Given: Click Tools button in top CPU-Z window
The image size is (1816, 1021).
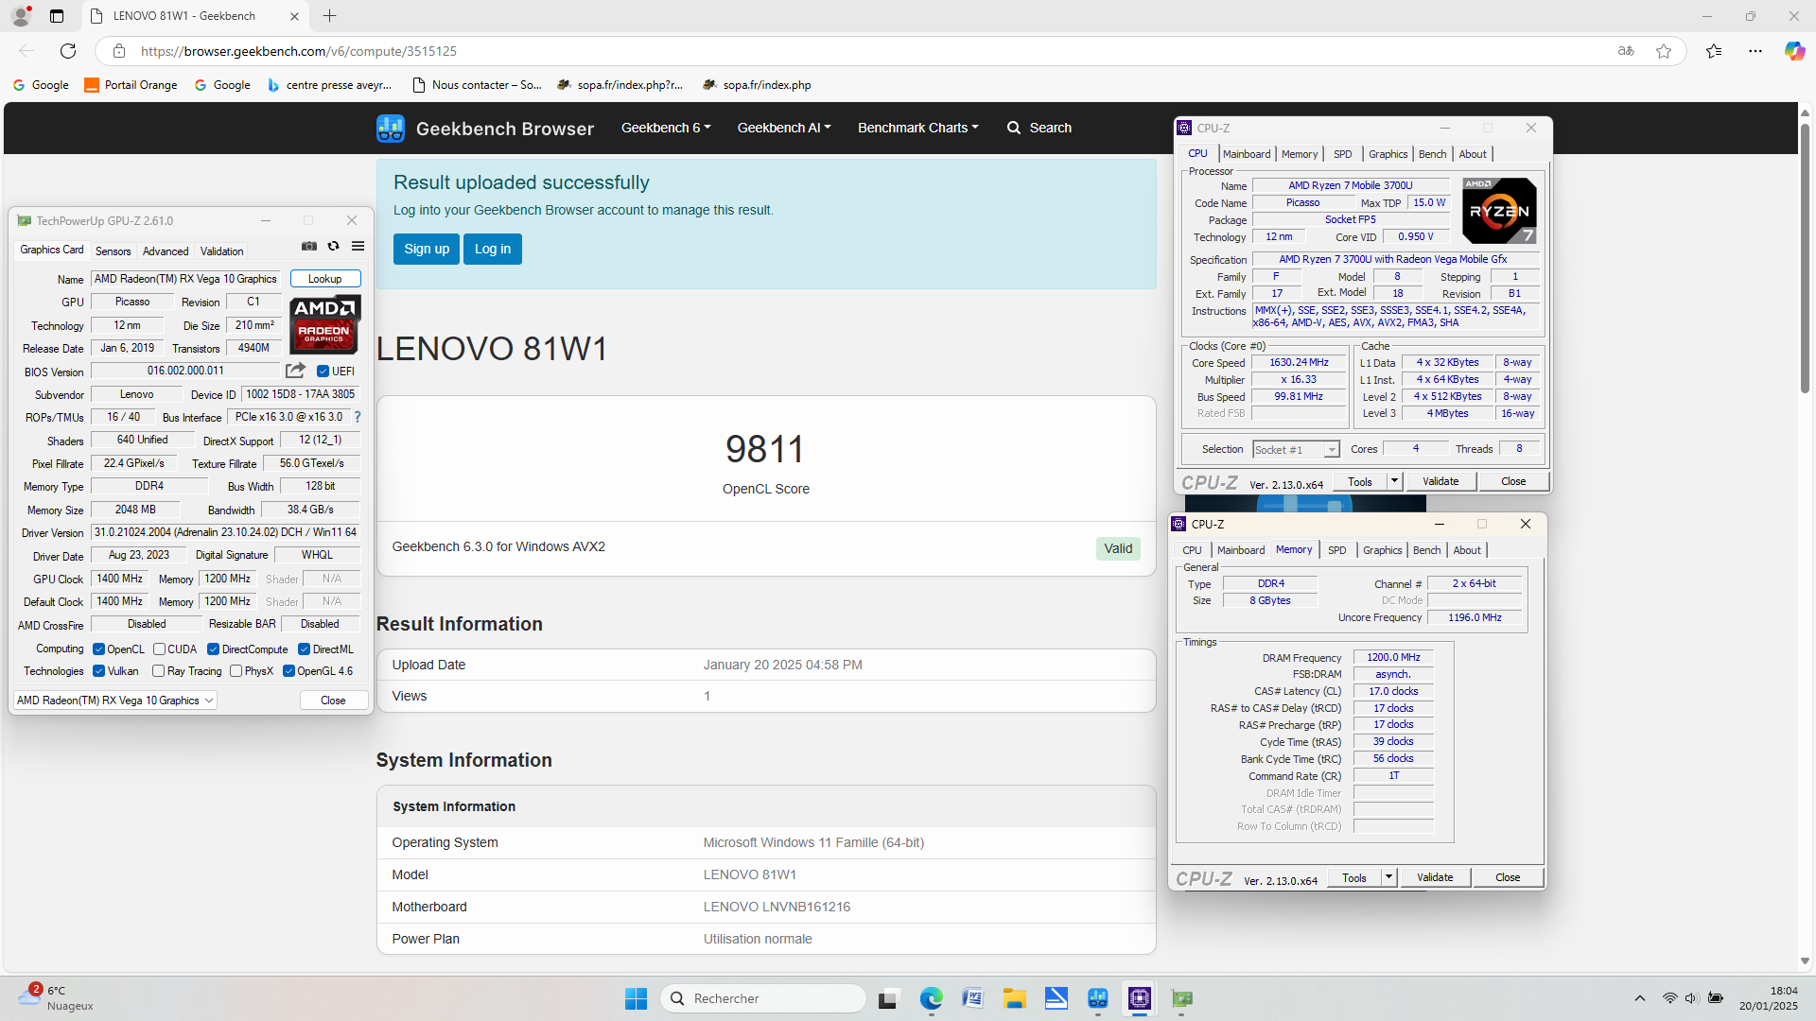Looking at the screenshot, I should 1360,481.
